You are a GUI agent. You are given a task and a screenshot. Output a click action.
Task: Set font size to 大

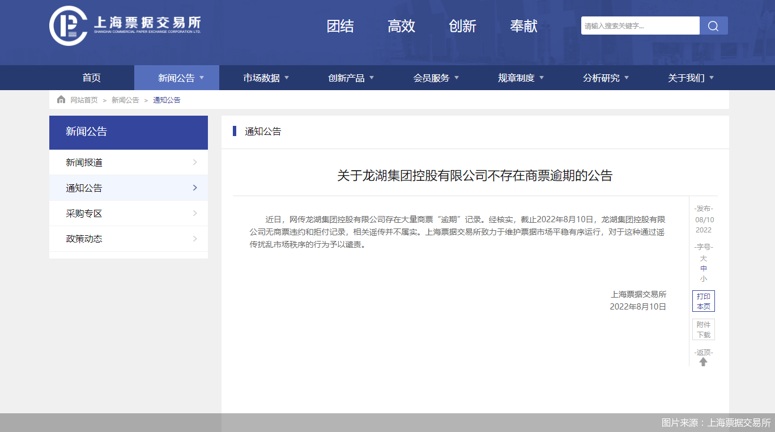click(704, 259)
